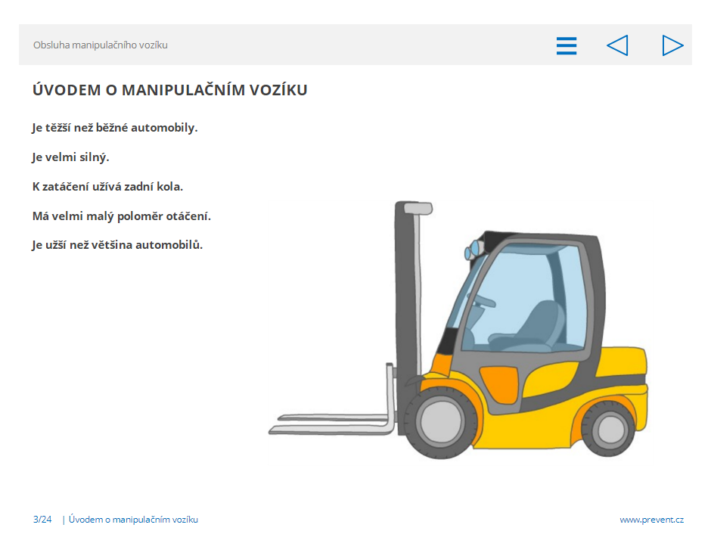Select text 'Má velmi malý poloměr otáčení.'

[x=122, y=216]
